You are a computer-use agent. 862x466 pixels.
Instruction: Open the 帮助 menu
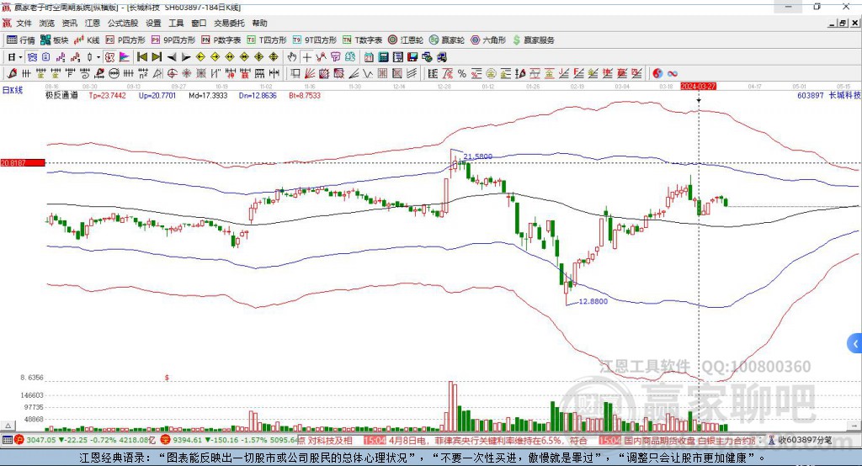point(259,23)
